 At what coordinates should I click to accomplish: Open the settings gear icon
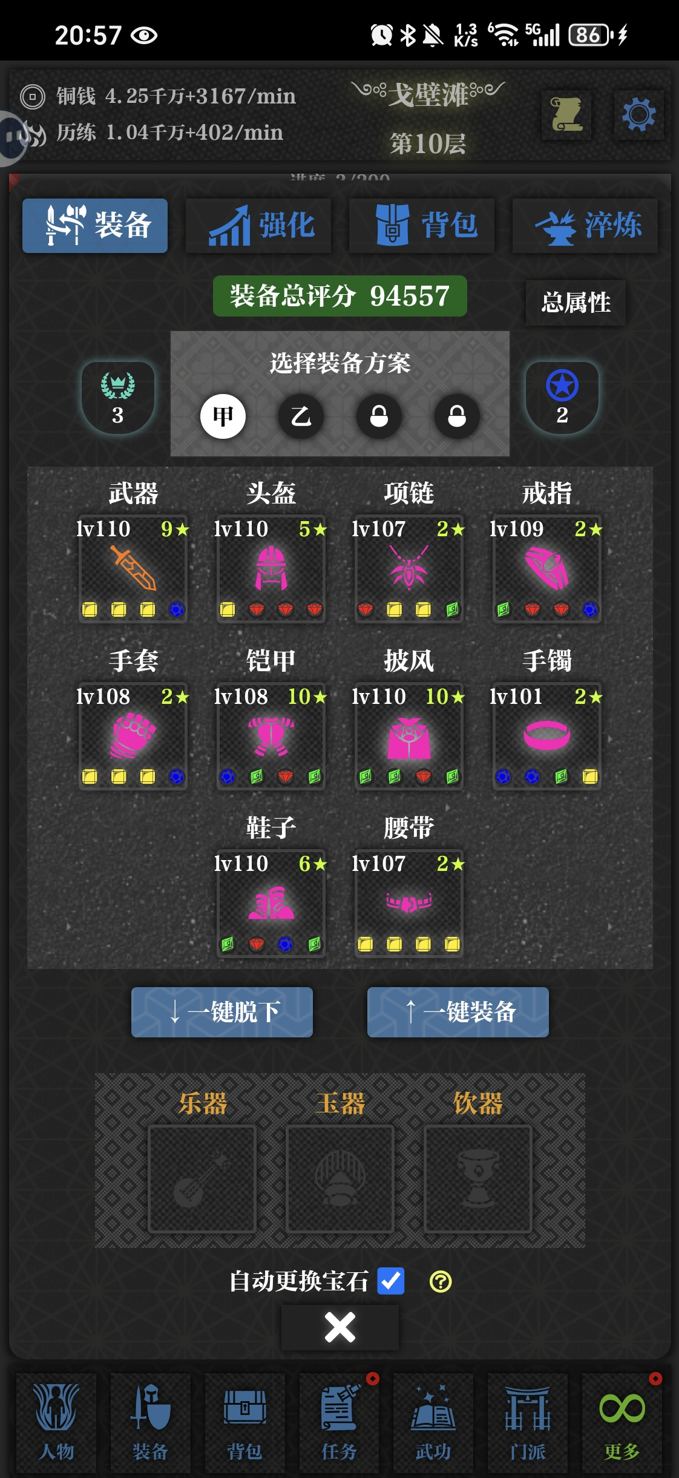[639, 114]
